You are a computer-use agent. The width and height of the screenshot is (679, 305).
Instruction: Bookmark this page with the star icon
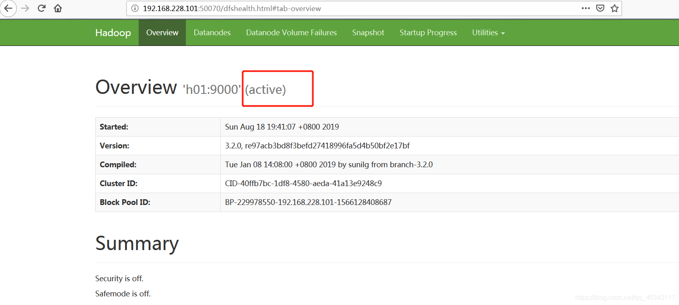pos(614,8)
